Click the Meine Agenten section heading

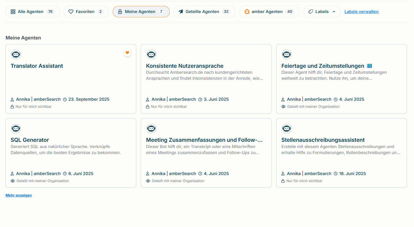[x=23, y=38]
